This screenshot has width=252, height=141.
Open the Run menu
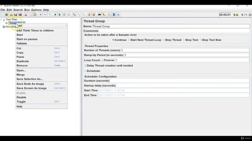[27, 10]
